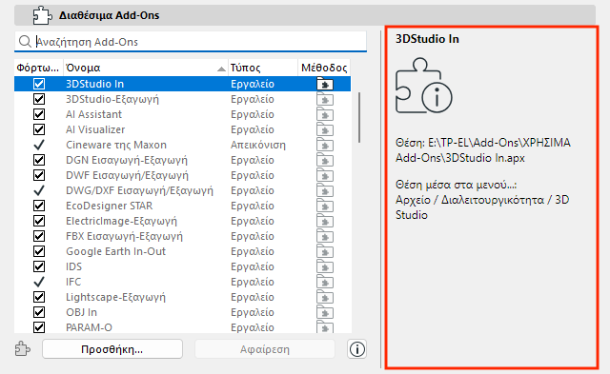The width and height of the screenshot is (610, 374).
Task: Click the puzzle icon left of Προσθήκη
Action: (x=23, y=348)
